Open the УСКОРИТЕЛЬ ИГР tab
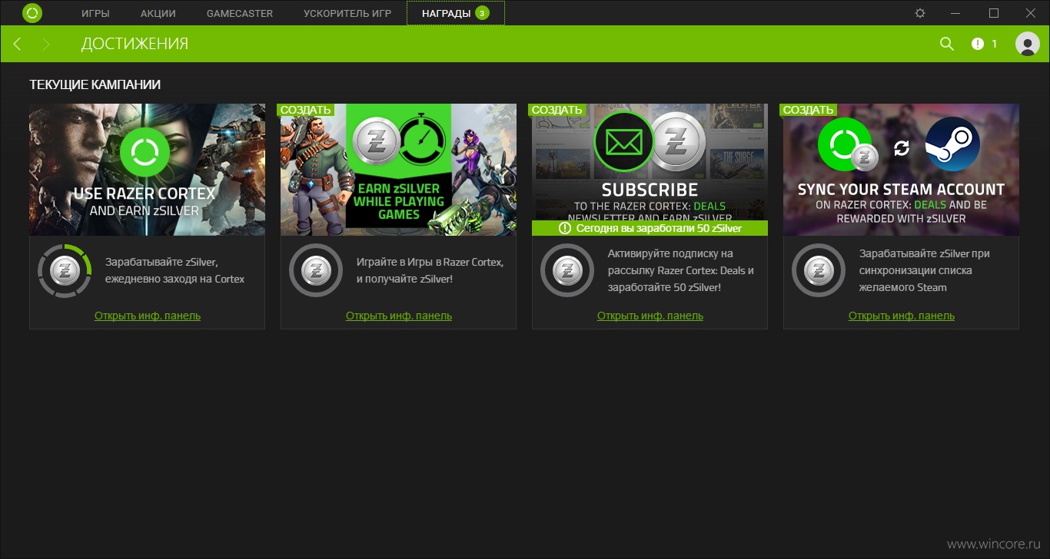 (347, 13)
